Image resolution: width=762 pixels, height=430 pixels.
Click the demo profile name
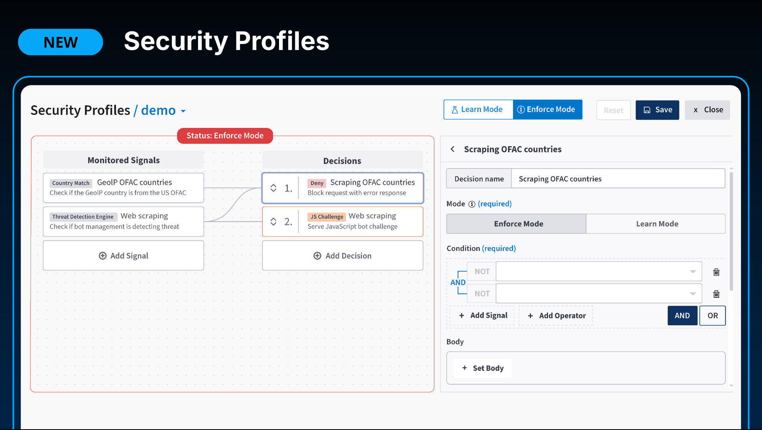pyautogui.click(x=158, y=110)
